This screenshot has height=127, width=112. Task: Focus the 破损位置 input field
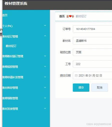click(x=92, y=52)
